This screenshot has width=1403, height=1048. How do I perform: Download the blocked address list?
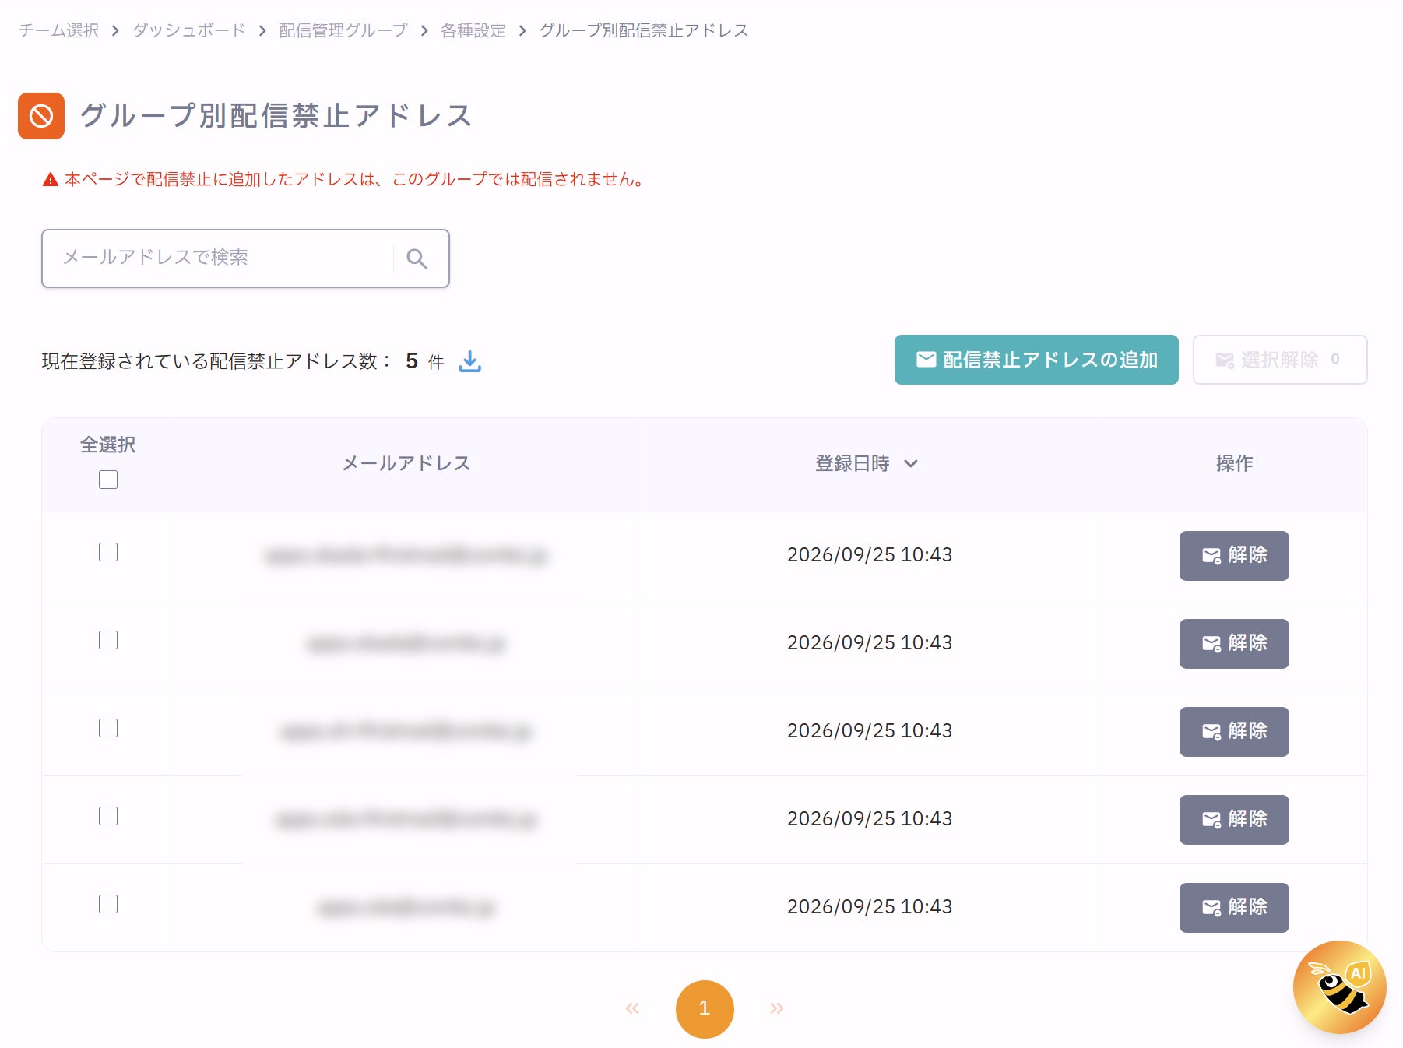click(470, 361)
